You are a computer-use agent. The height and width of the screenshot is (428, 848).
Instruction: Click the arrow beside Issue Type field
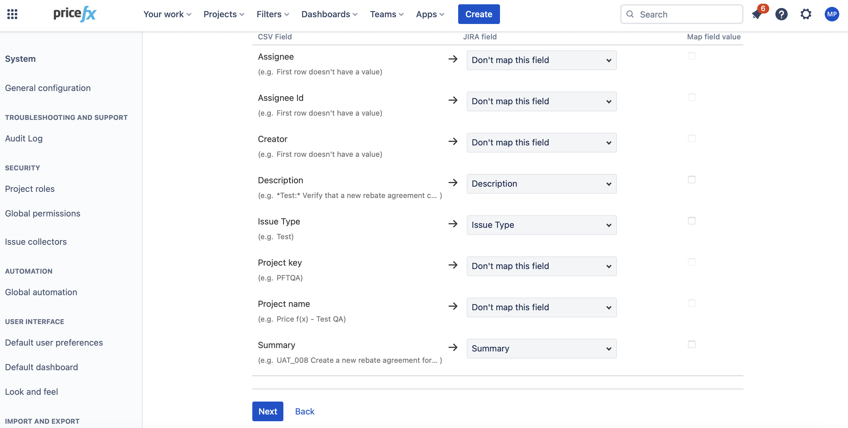[453, 224]
